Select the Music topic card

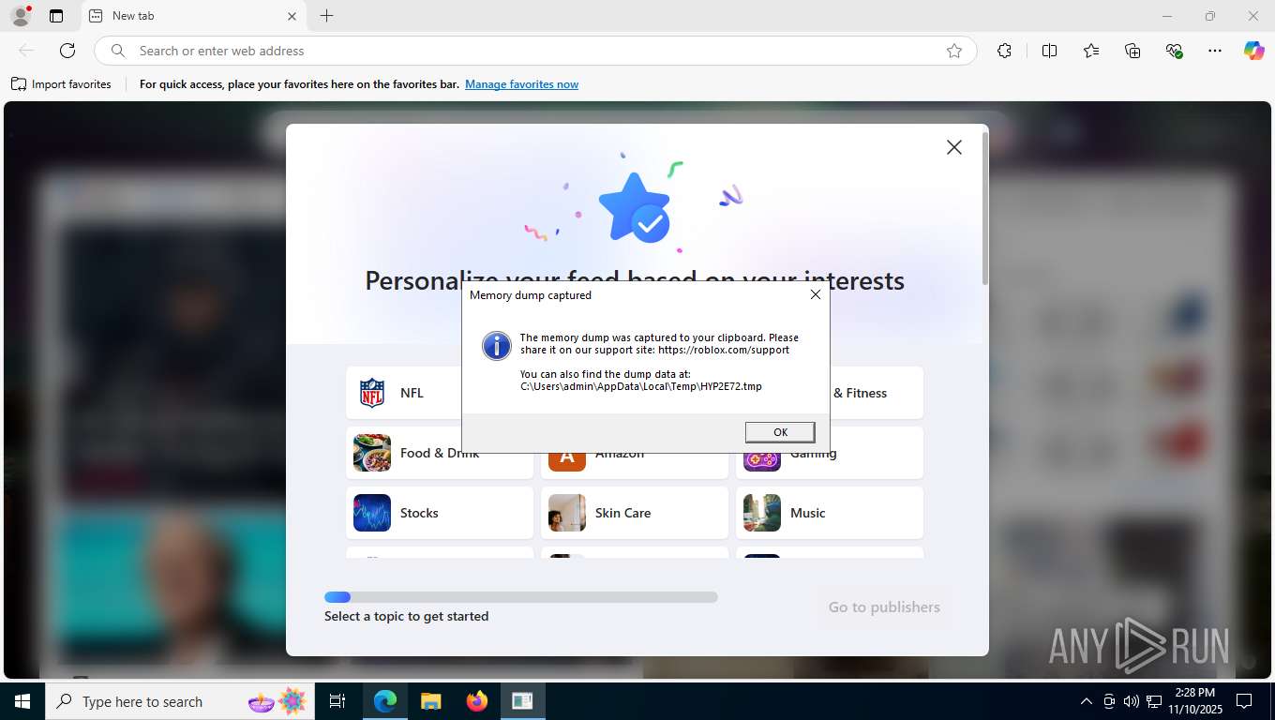click(830, 513)
